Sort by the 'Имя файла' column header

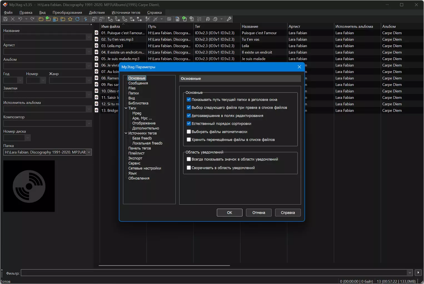click(123, 26)
